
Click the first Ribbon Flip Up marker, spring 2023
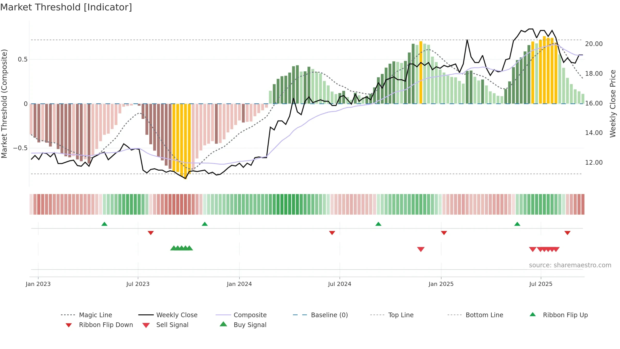tap(104, 224)
